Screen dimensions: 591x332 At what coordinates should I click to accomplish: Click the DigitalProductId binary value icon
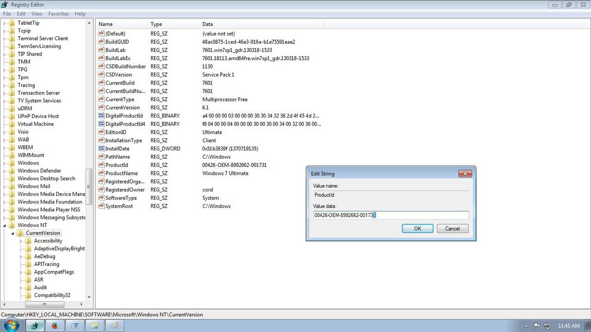coord(101,116)
